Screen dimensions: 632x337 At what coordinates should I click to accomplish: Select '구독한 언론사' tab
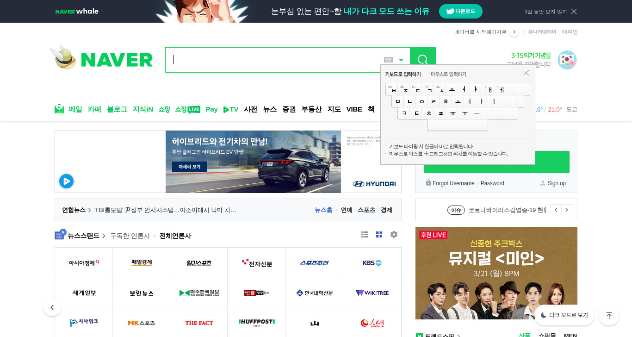pyautogui.click(x=130, y=236)
